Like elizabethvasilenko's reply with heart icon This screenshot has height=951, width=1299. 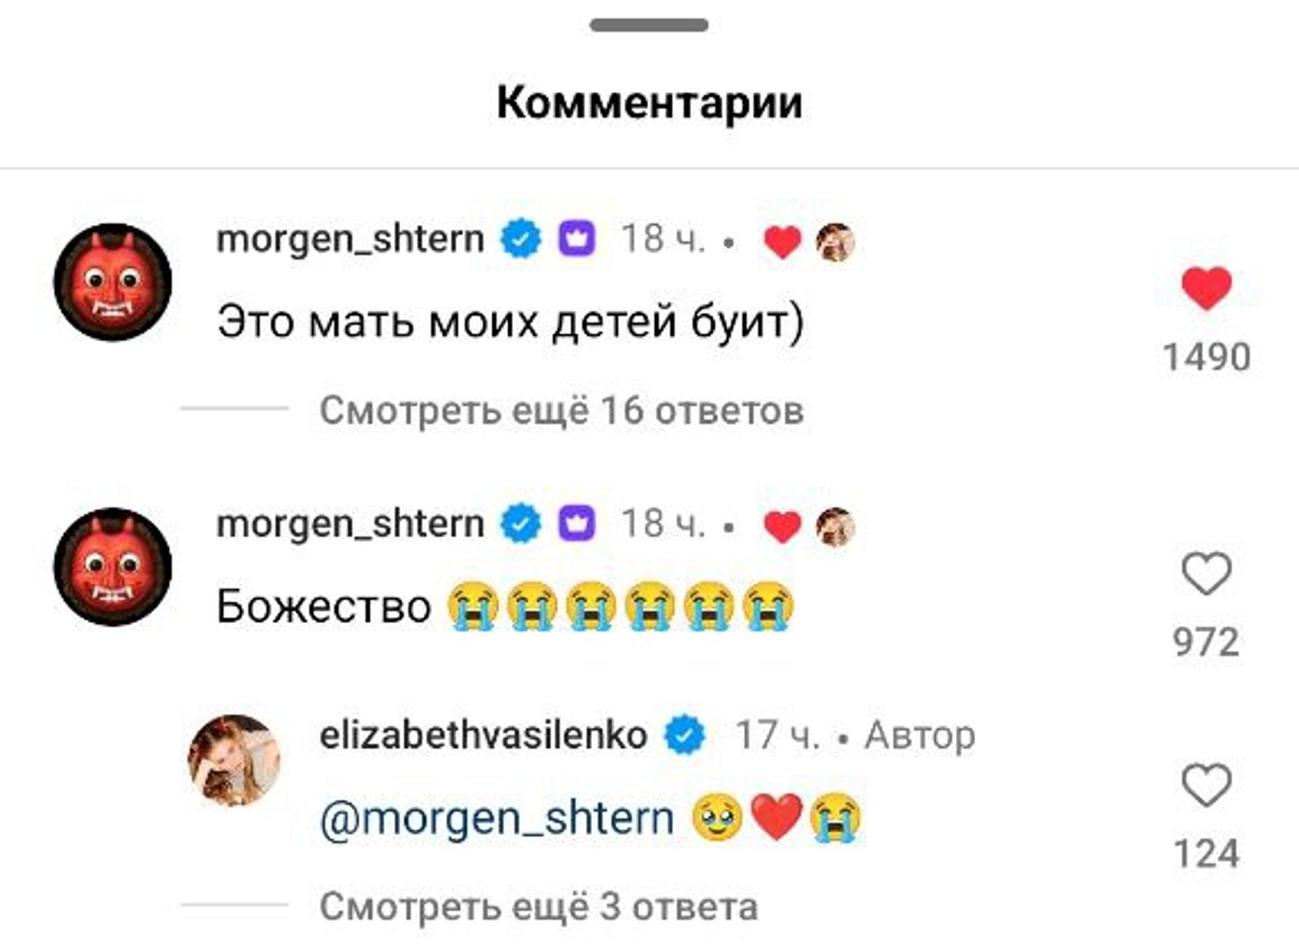[1207, 785]
